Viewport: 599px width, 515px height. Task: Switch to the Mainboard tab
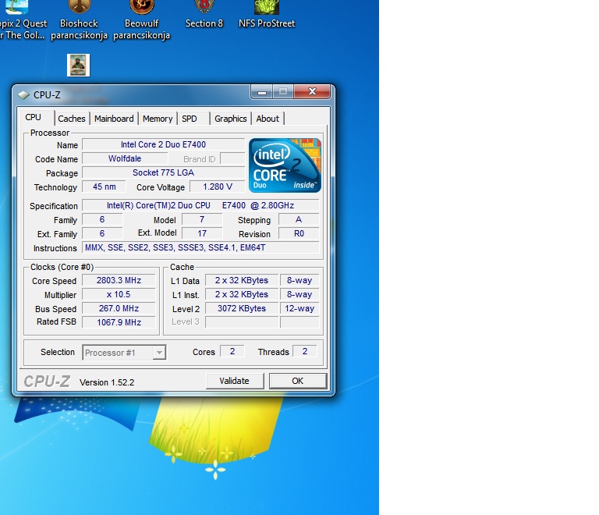(x=114, y=119)
